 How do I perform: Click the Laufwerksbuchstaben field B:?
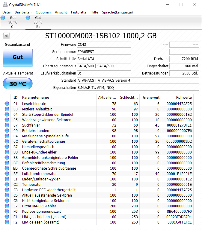[x=104, y=73]
